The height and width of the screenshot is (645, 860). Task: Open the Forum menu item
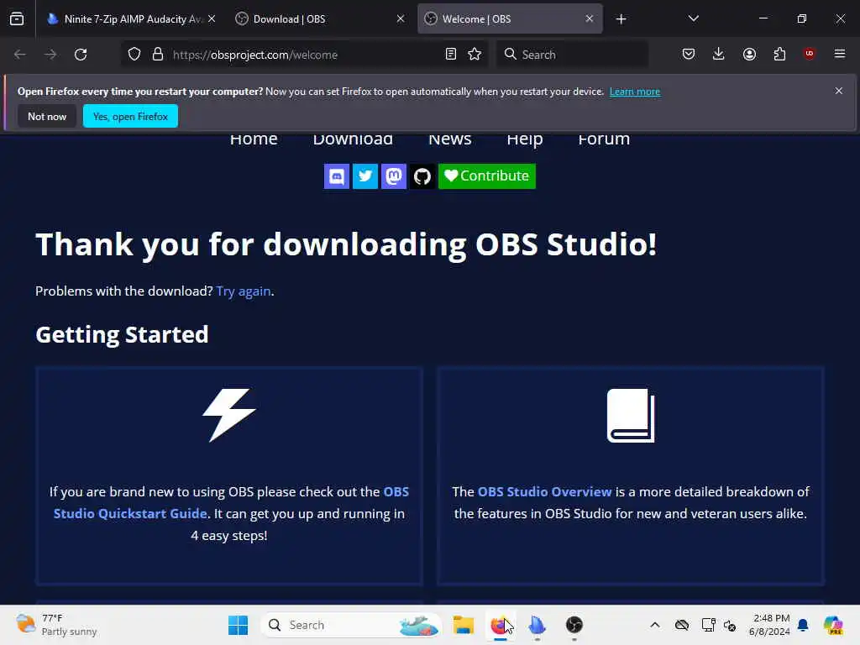click(604, 139)
